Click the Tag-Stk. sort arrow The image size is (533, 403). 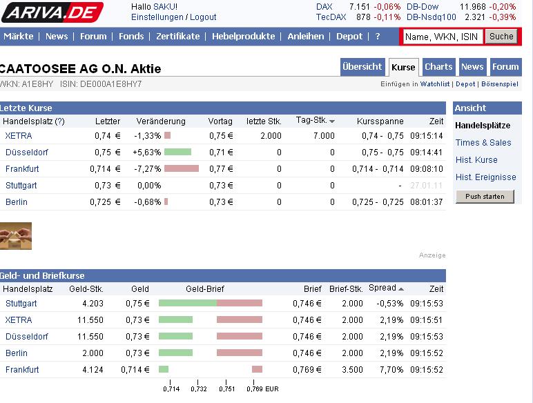point(332,121)
